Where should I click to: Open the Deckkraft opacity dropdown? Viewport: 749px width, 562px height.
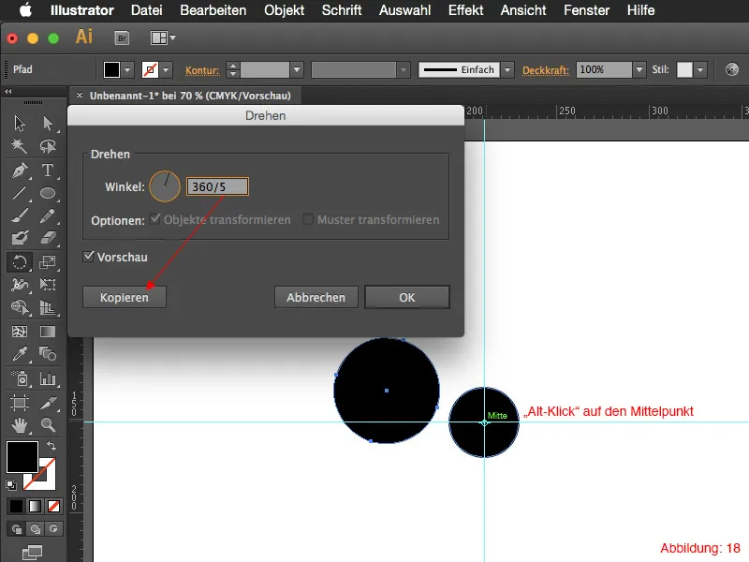(x=639, y=69)
